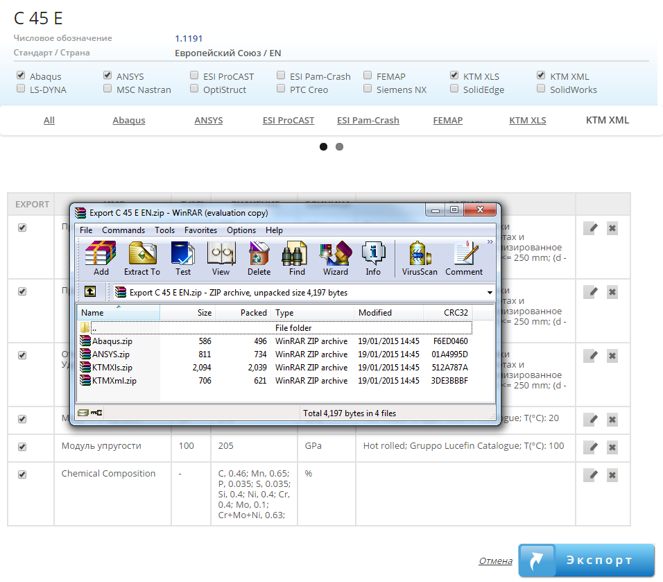Uncheck the KTM XML format

541,76
